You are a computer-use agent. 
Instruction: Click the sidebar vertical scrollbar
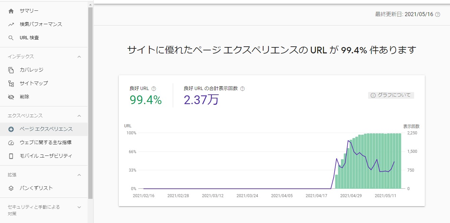click(90, 102)
